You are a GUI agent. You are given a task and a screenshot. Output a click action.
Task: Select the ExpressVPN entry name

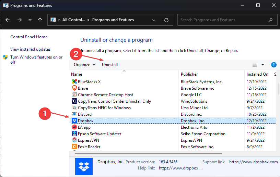pyautogui.click(x=89, y=140)
